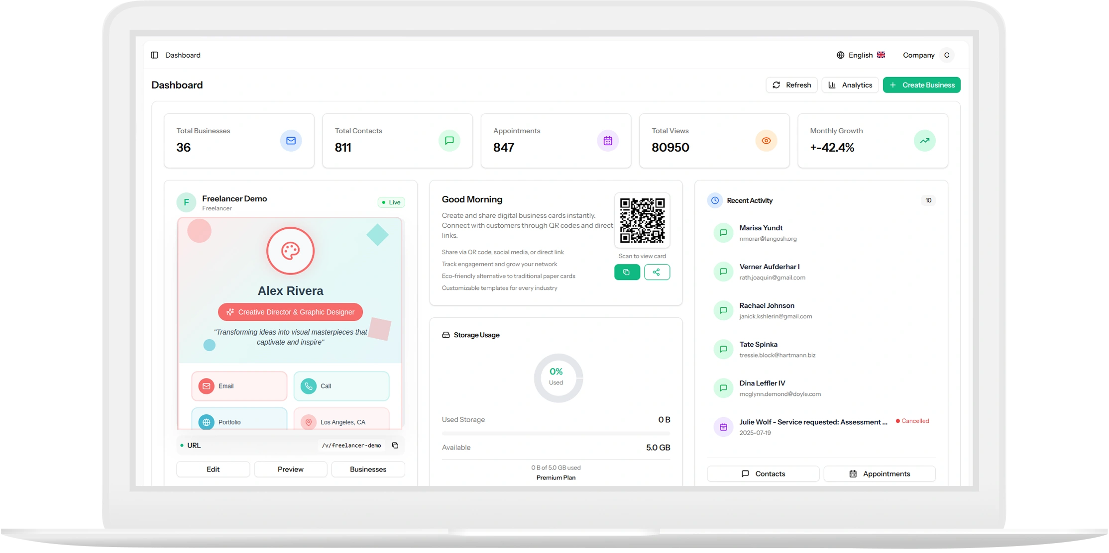Click the used storage progress bar

556,434
